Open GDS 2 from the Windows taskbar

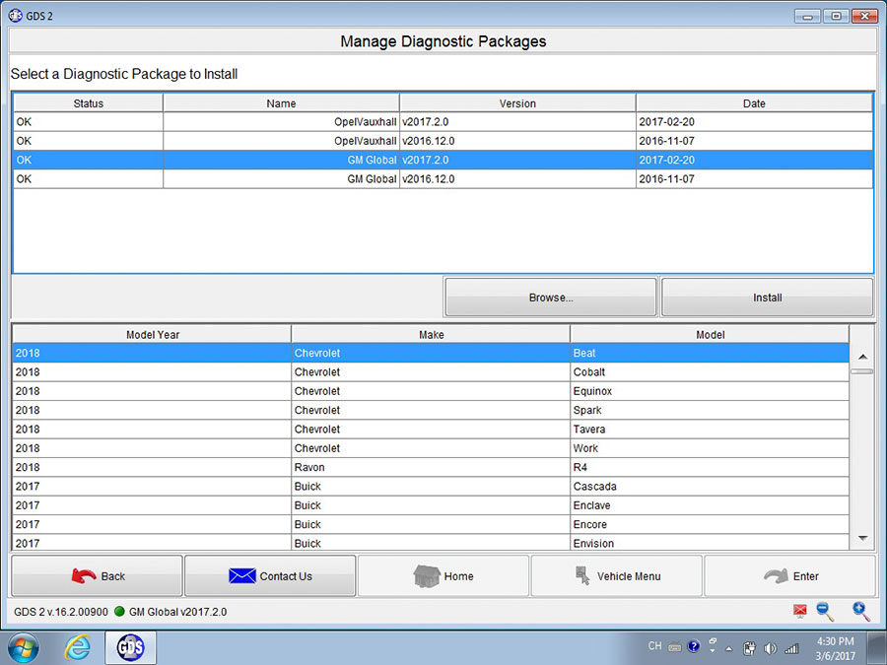(130, 647)
